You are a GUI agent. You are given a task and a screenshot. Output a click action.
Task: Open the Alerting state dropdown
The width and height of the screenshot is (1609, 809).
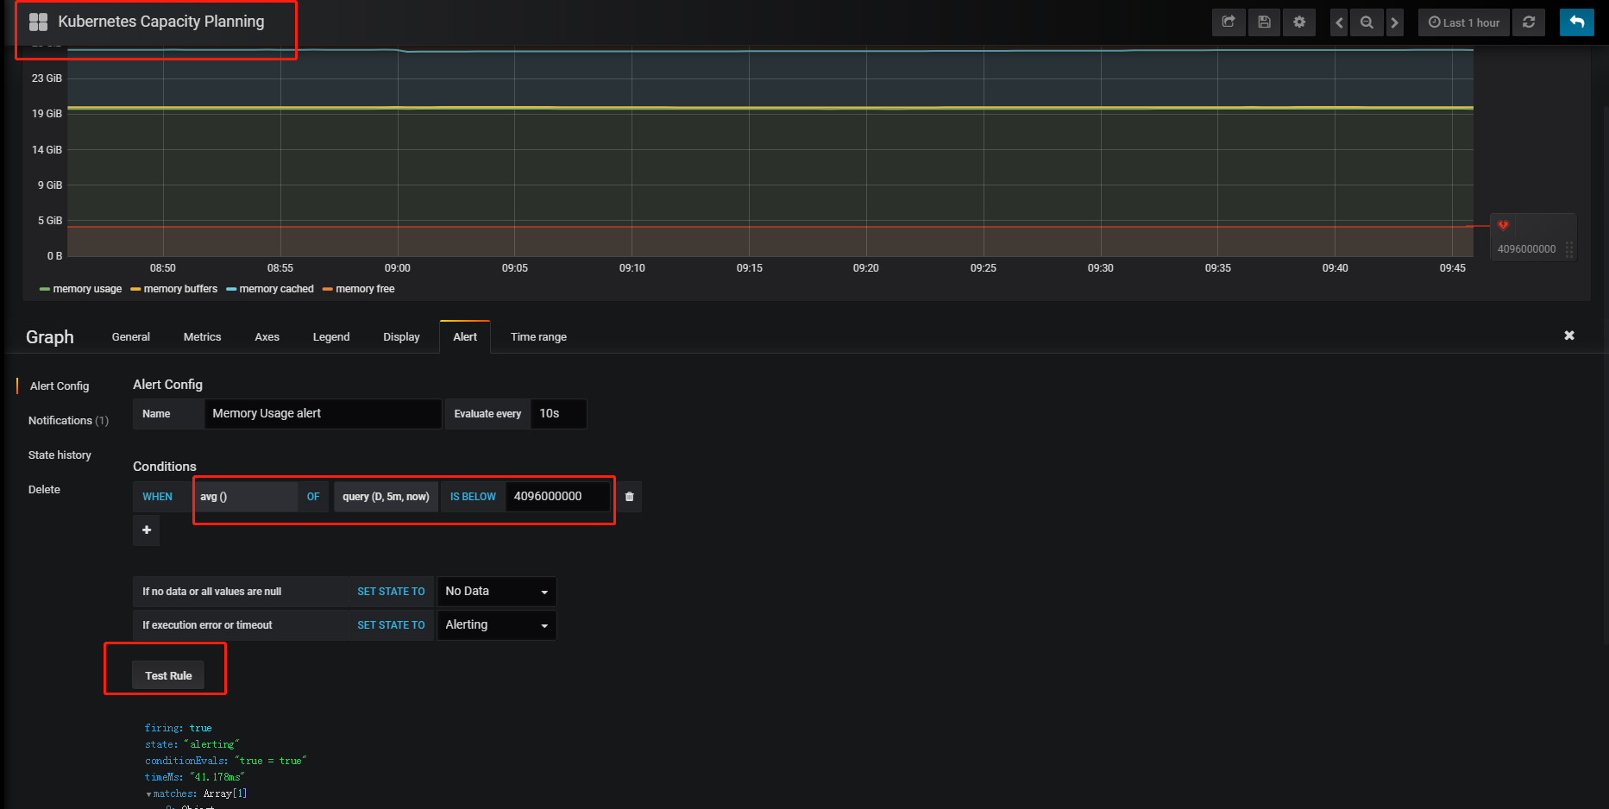pyautogui.click(x=497, y=625)
